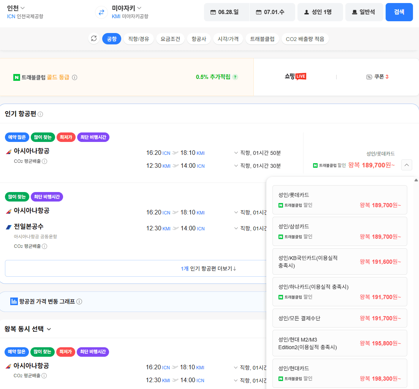Screen dimensions: 419x389
Task: Click CO2 평균배출 info icon under 전일본공수
Action: (x=44, y=246)
